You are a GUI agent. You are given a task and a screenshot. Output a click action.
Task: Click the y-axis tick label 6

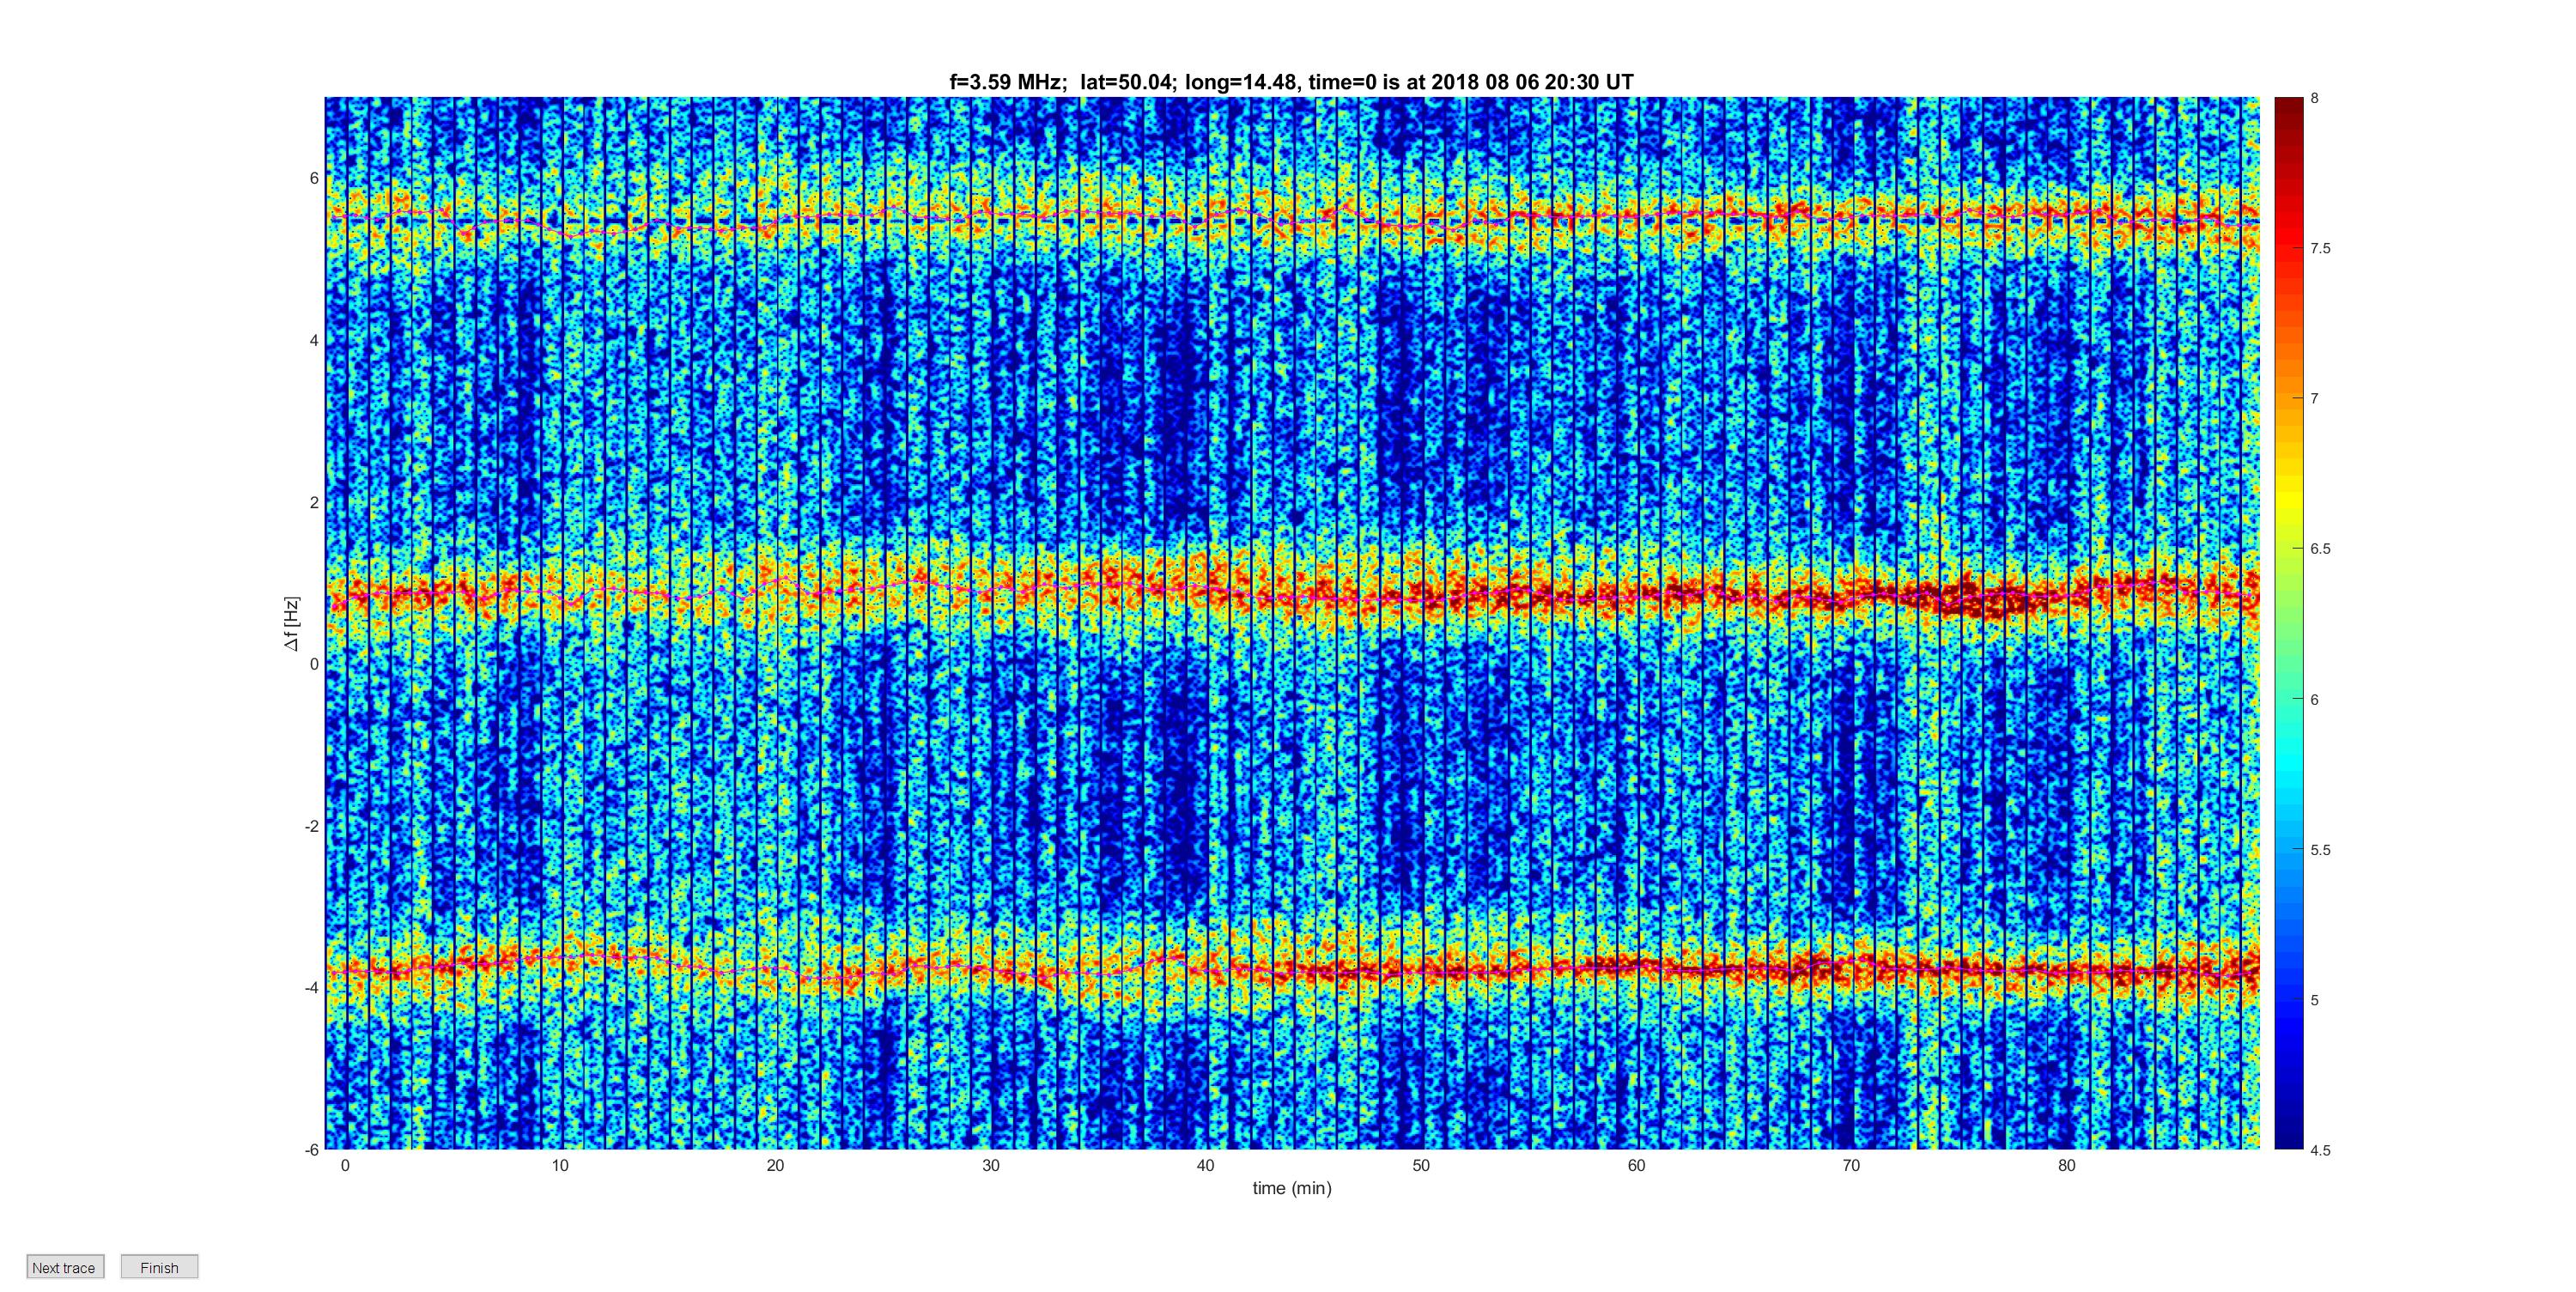pyautogui.click(x=314, y=178)
